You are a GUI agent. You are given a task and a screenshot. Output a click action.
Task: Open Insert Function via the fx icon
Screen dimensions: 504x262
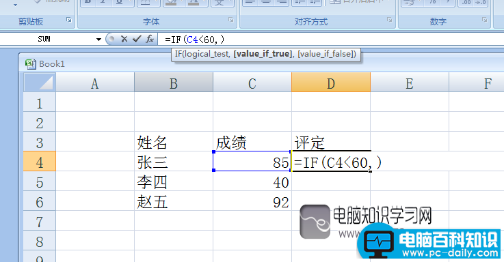coord(150,39)
